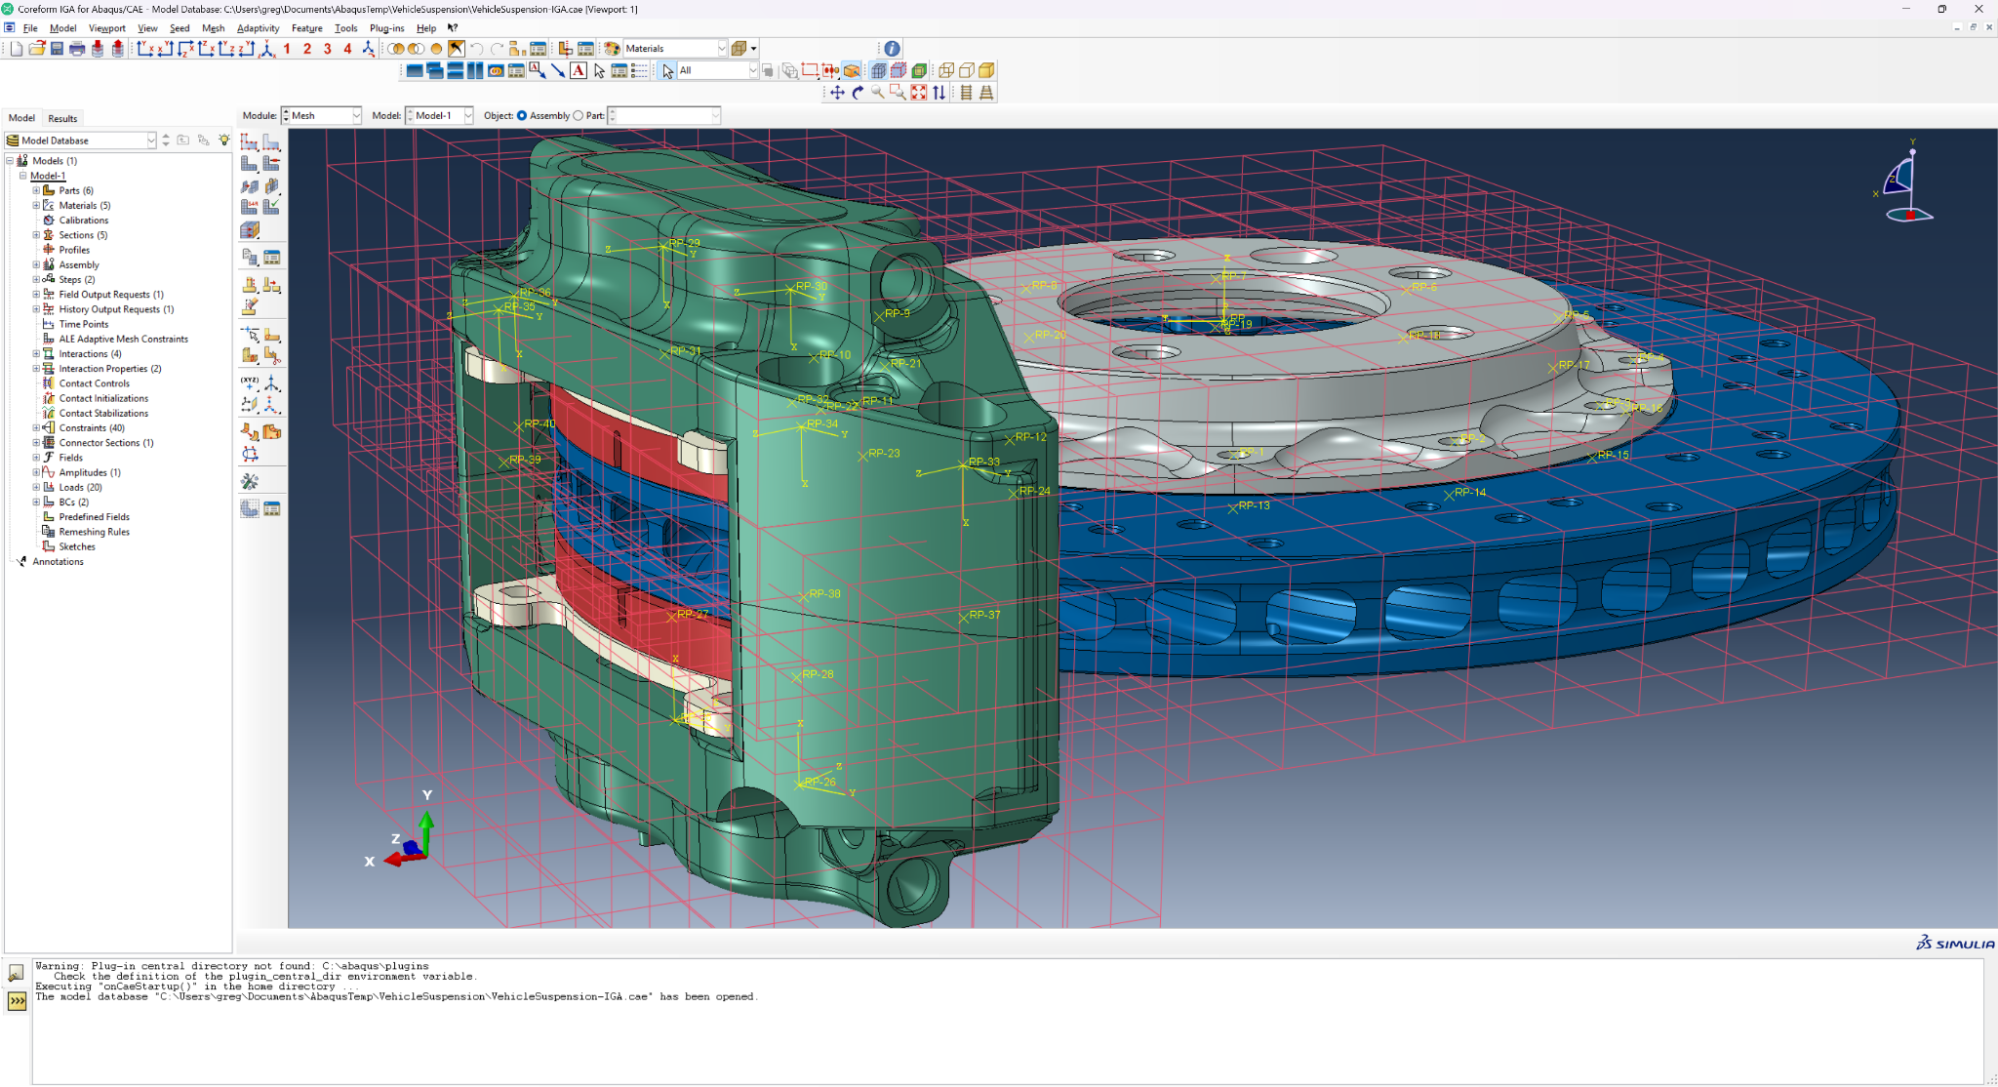The image size is (1998, 1087).
Task: Expand the Loads (20) tree node
Action: tap(36, 488)
